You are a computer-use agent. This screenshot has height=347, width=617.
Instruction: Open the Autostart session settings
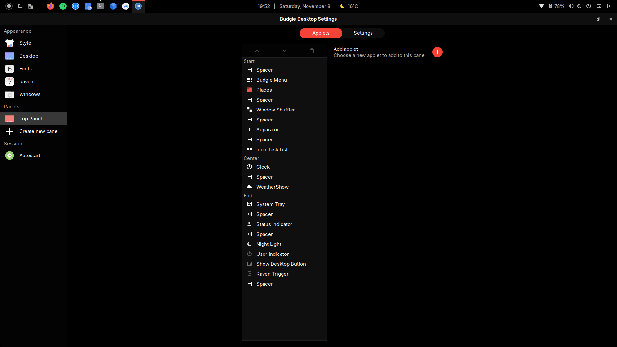[30, 156]
